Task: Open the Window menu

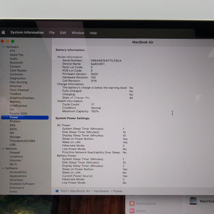Action: [x=78, y=33]
